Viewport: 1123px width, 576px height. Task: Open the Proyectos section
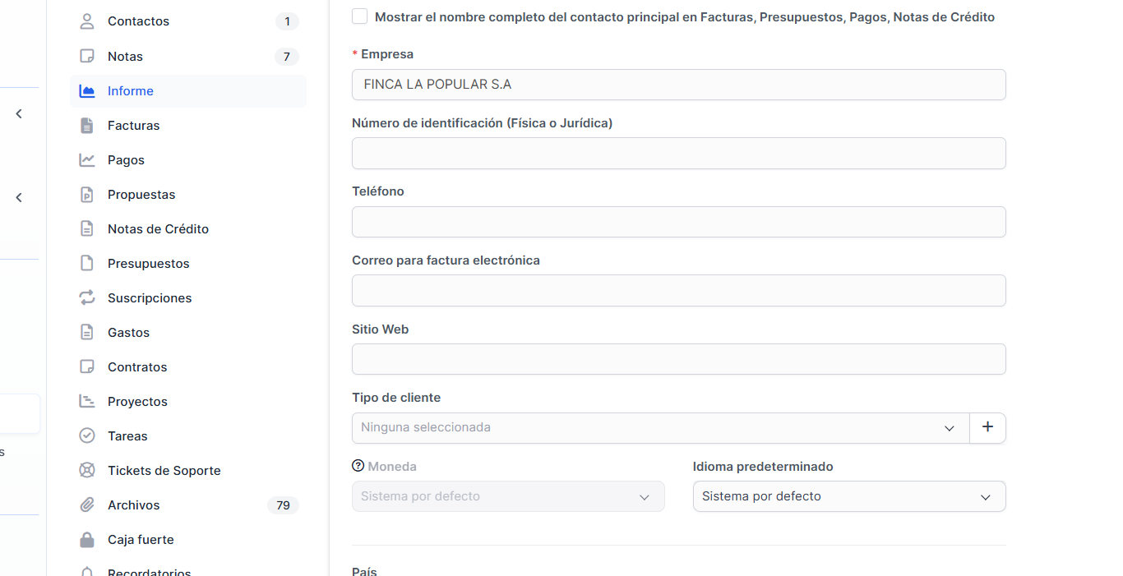click(137, 402)
